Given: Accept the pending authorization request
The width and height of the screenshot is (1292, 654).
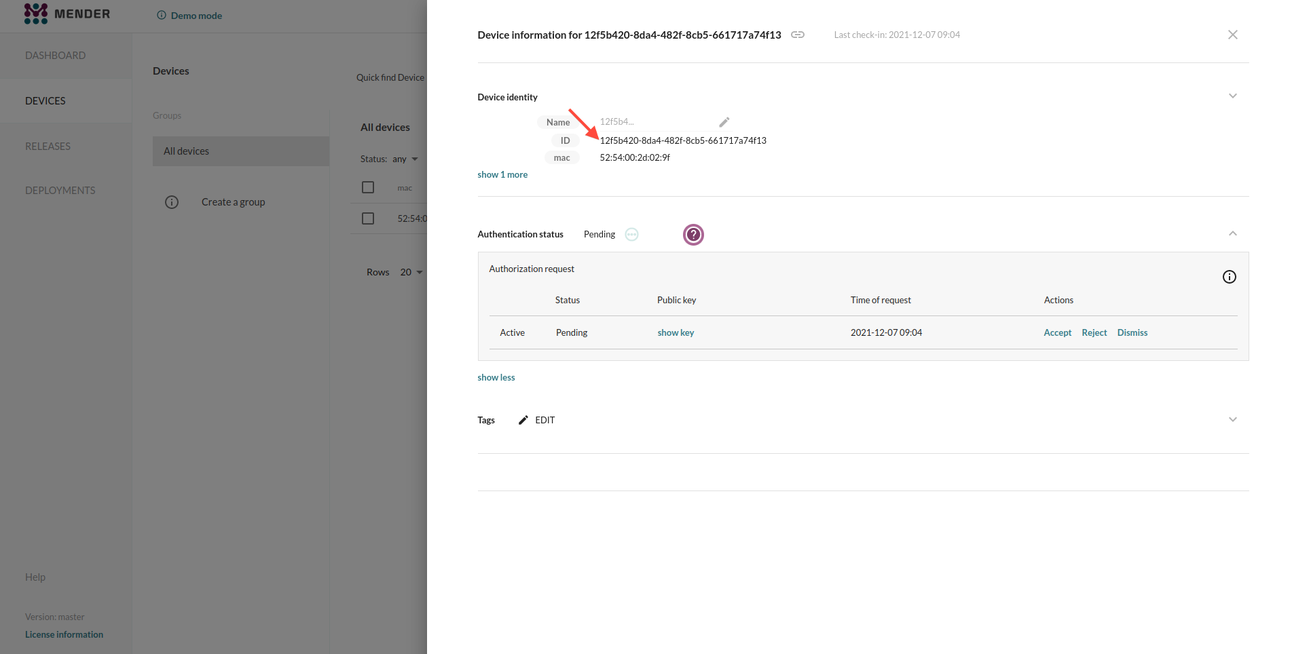Looking at the screenshot, I should point(1057,332).
